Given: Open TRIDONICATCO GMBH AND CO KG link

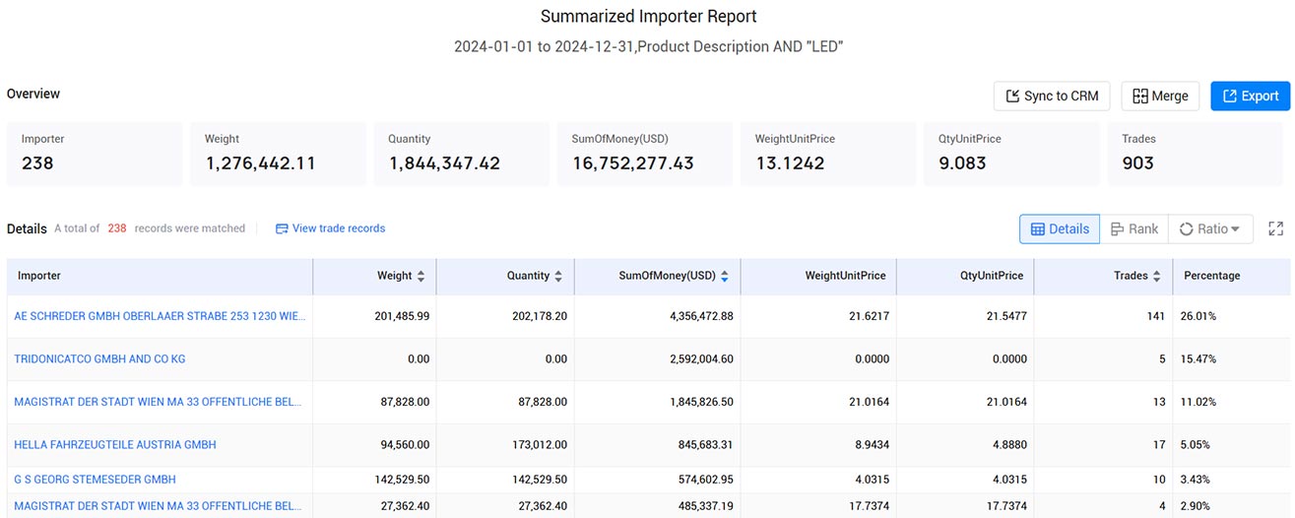Looking at the screenshot, I should click(x=99, y=359).
